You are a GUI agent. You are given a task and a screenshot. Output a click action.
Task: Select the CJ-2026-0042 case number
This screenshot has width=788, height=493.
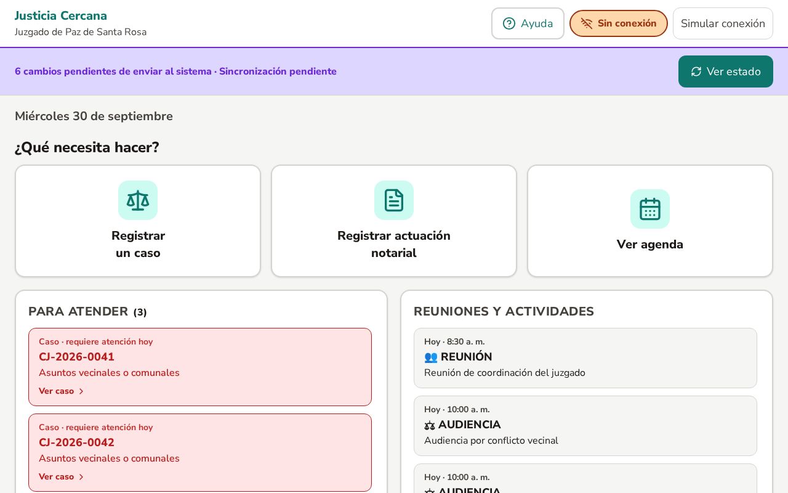(76, 442)
